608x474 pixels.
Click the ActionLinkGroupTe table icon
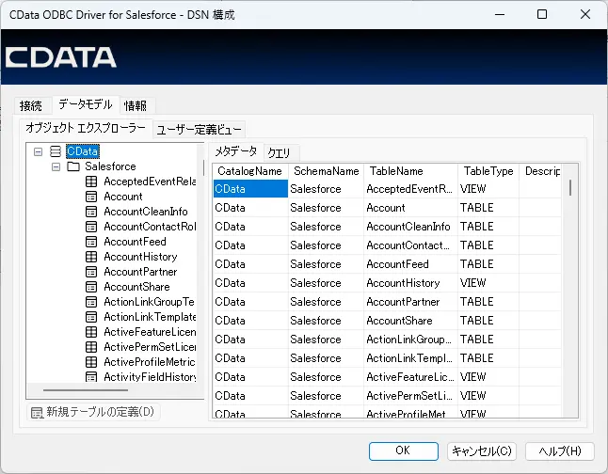[x=91, y=302]
